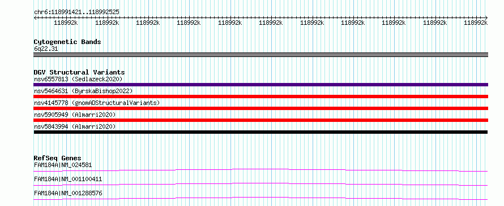Screen dimensions: 504x206
Task: Click the nsv5464631 (ByrskaBishop2022) label
Action: pos(83,91)
